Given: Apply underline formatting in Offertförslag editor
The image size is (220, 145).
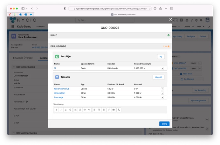Looking at the screenshot, I should 65,110.
